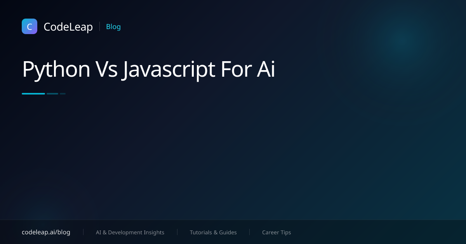Click the codeleap.ai/blog URL text
The width and height of the screenshot is (466, 244).
[x=46, y=232]
